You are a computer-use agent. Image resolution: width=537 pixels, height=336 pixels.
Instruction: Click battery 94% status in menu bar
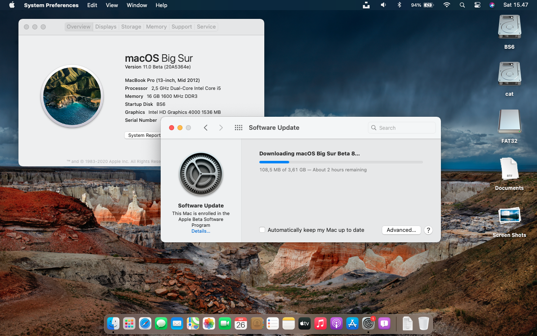click(x=422, y=5)
